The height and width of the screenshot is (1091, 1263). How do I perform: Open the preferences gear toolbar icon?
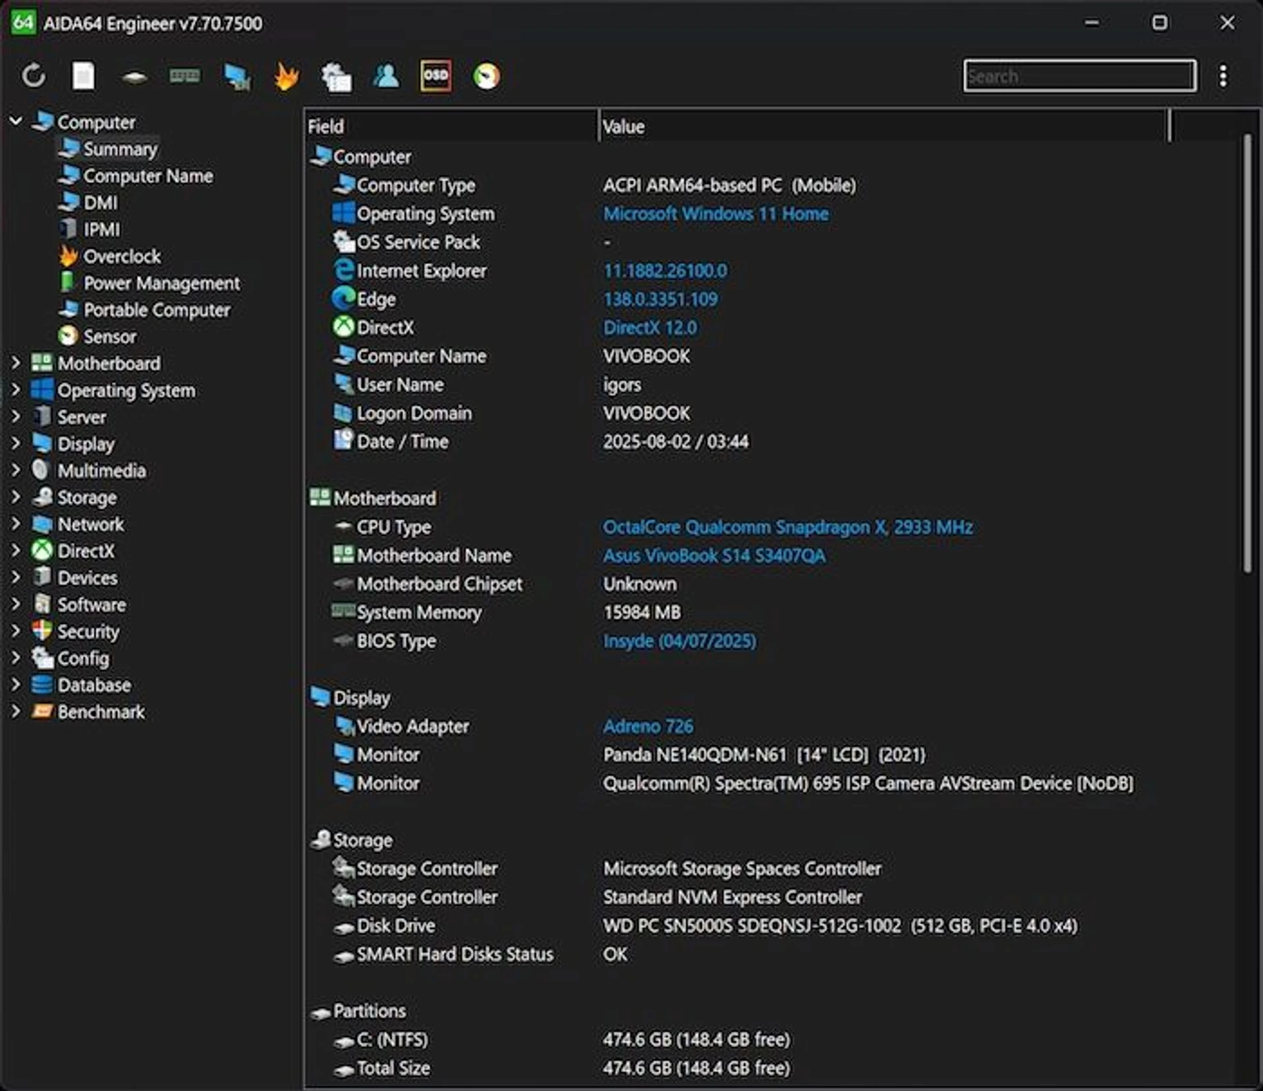[x=336, y=76]
